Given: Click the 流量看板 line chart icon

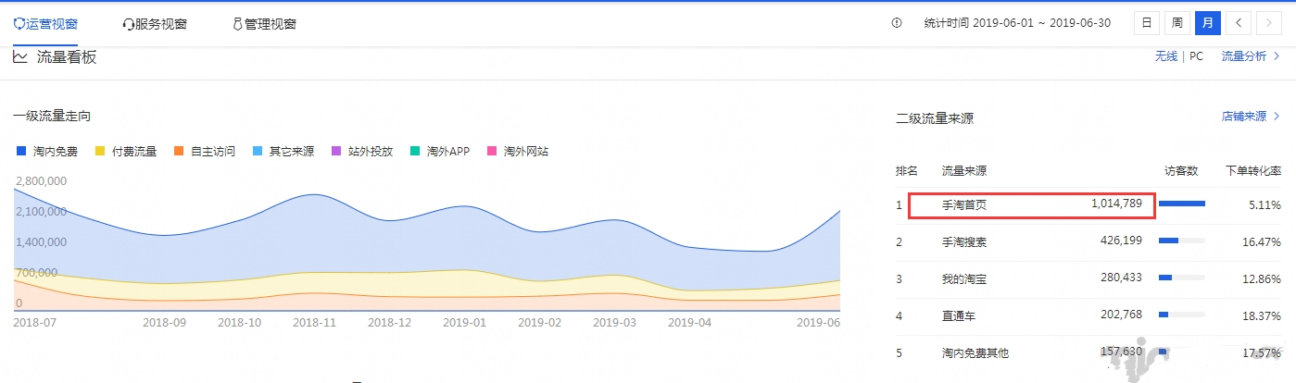Looking at the screenshot, I should point(20,57).
